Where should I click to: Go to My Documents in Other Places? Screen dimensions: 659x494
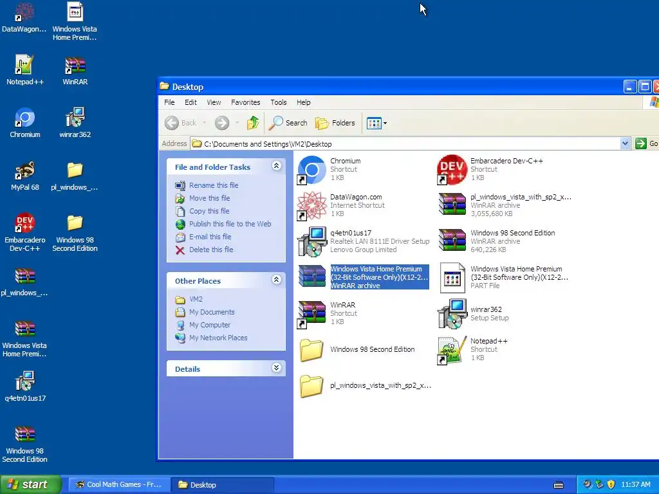205,312
